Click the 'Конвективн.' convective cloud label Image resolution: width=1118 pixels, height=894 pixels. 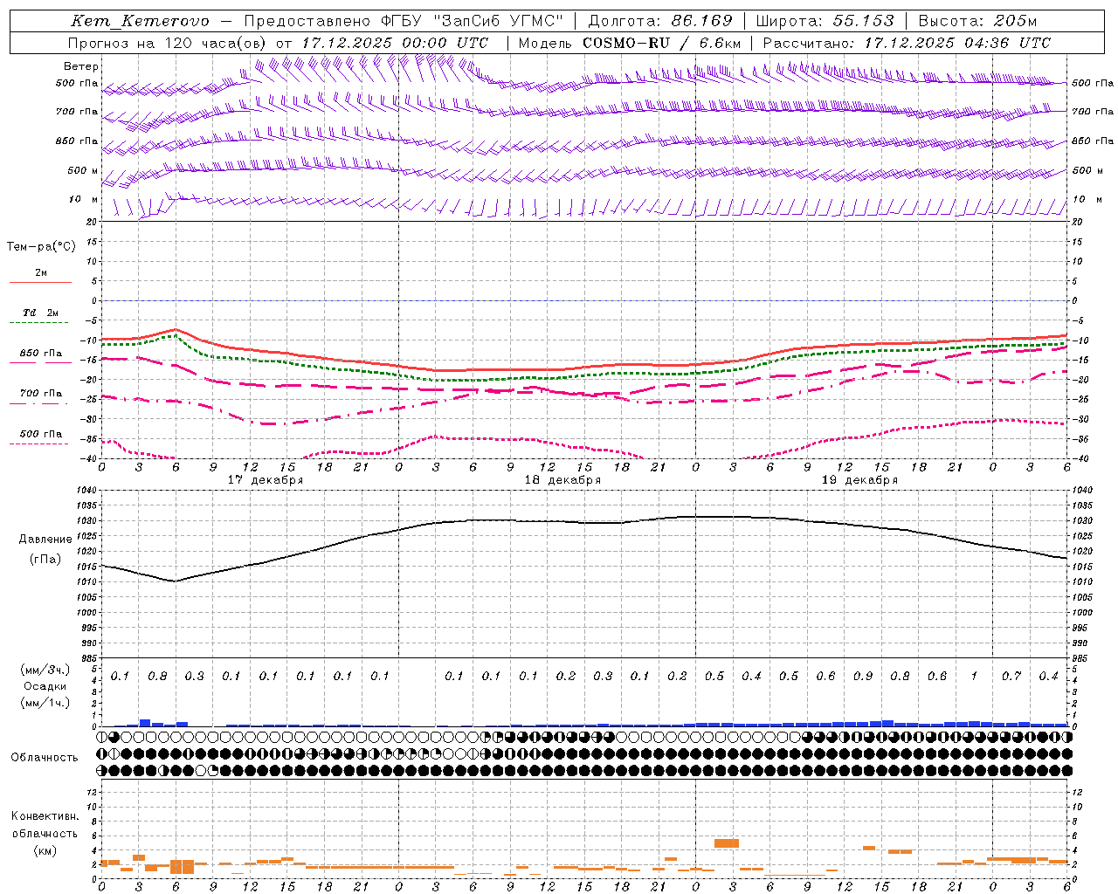tap(45, 816)
